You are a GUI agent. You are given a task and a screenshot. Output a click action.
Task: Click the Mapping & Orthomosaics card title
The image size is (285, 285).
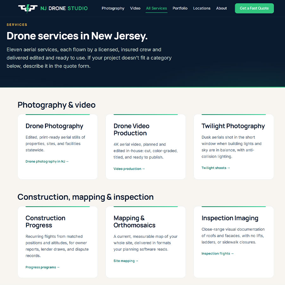click(134, 222)
